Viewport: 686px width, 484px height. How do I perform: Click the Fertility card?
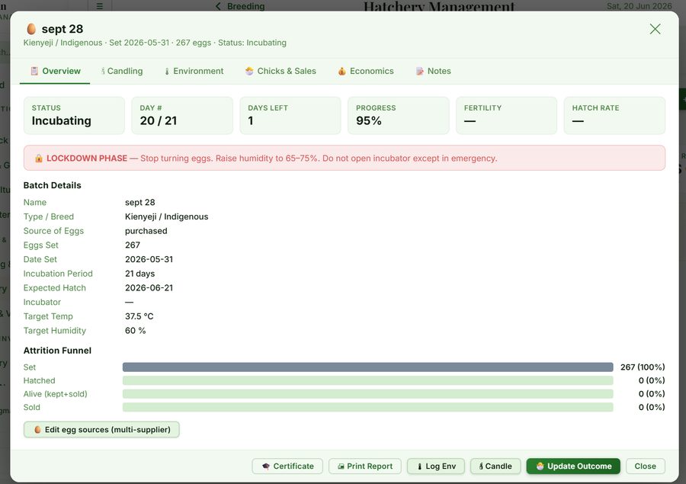506,116
